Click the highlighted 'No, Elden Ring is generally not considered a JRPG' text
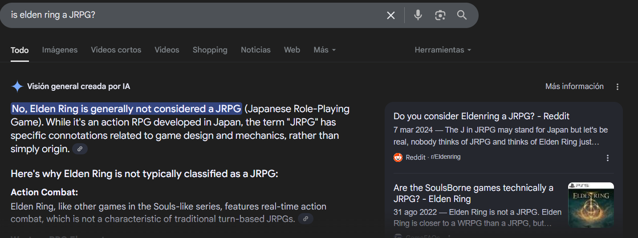 pos(126,109)
